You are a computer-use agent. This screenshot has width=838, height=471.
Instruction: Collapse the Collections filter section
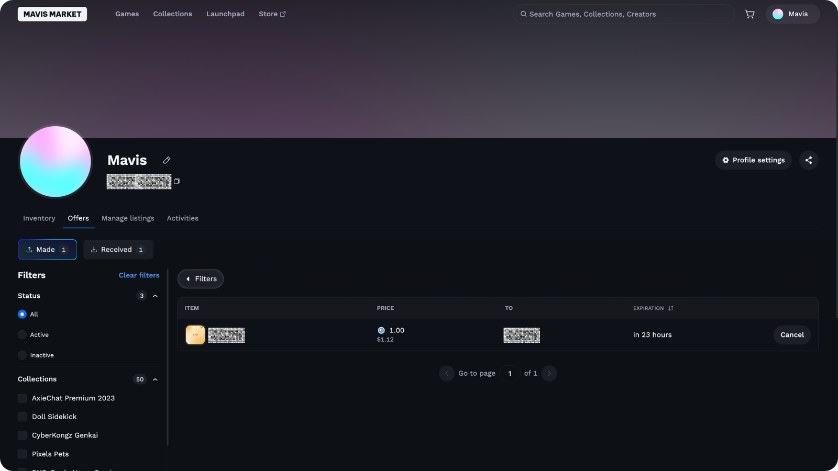155,379
